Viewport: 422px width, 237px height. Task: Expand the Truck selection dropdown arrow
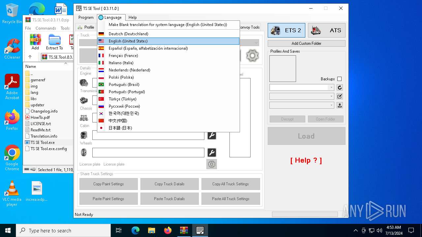pos(256,43)
